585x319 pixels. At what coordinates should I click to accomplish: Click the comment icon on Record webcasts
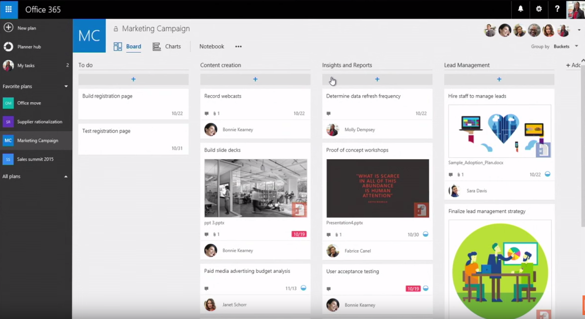(207, 113)
